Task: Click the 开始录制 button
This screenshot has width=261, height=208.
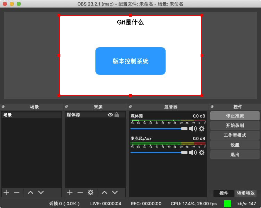Action: coord(235,125)
